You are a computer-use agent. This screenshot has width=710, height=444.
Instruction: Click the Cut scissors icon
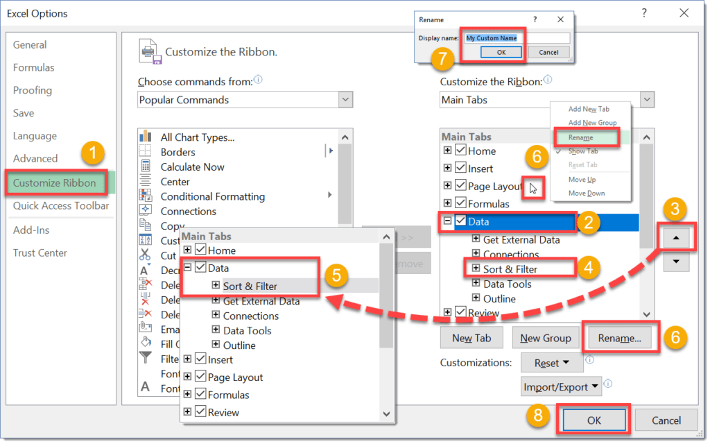146,255
